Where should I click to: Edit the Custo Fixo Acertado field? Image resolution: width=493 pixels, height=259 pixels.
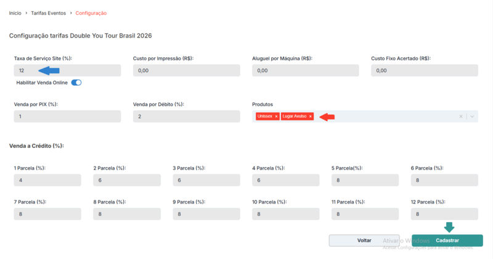425,70
